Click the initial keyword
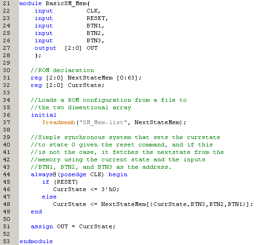 tap(44, 115)
